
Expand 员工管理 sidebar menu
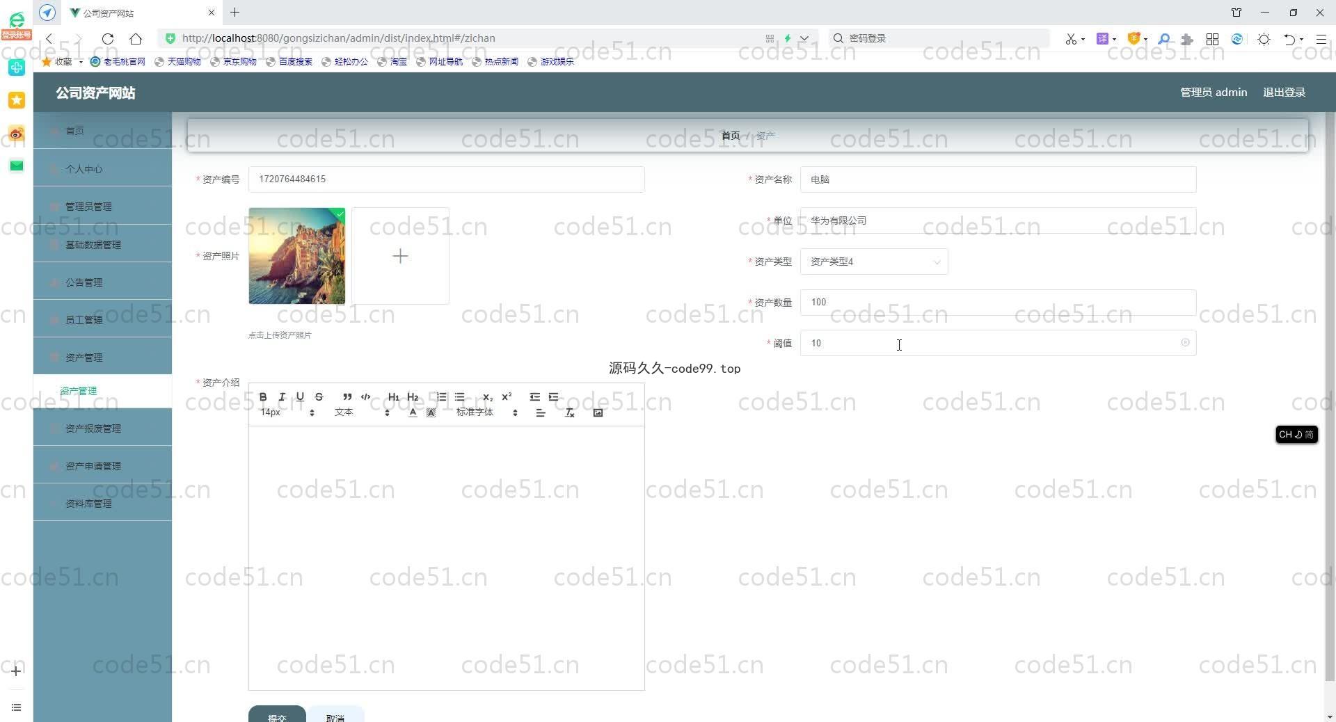(102, 320)
